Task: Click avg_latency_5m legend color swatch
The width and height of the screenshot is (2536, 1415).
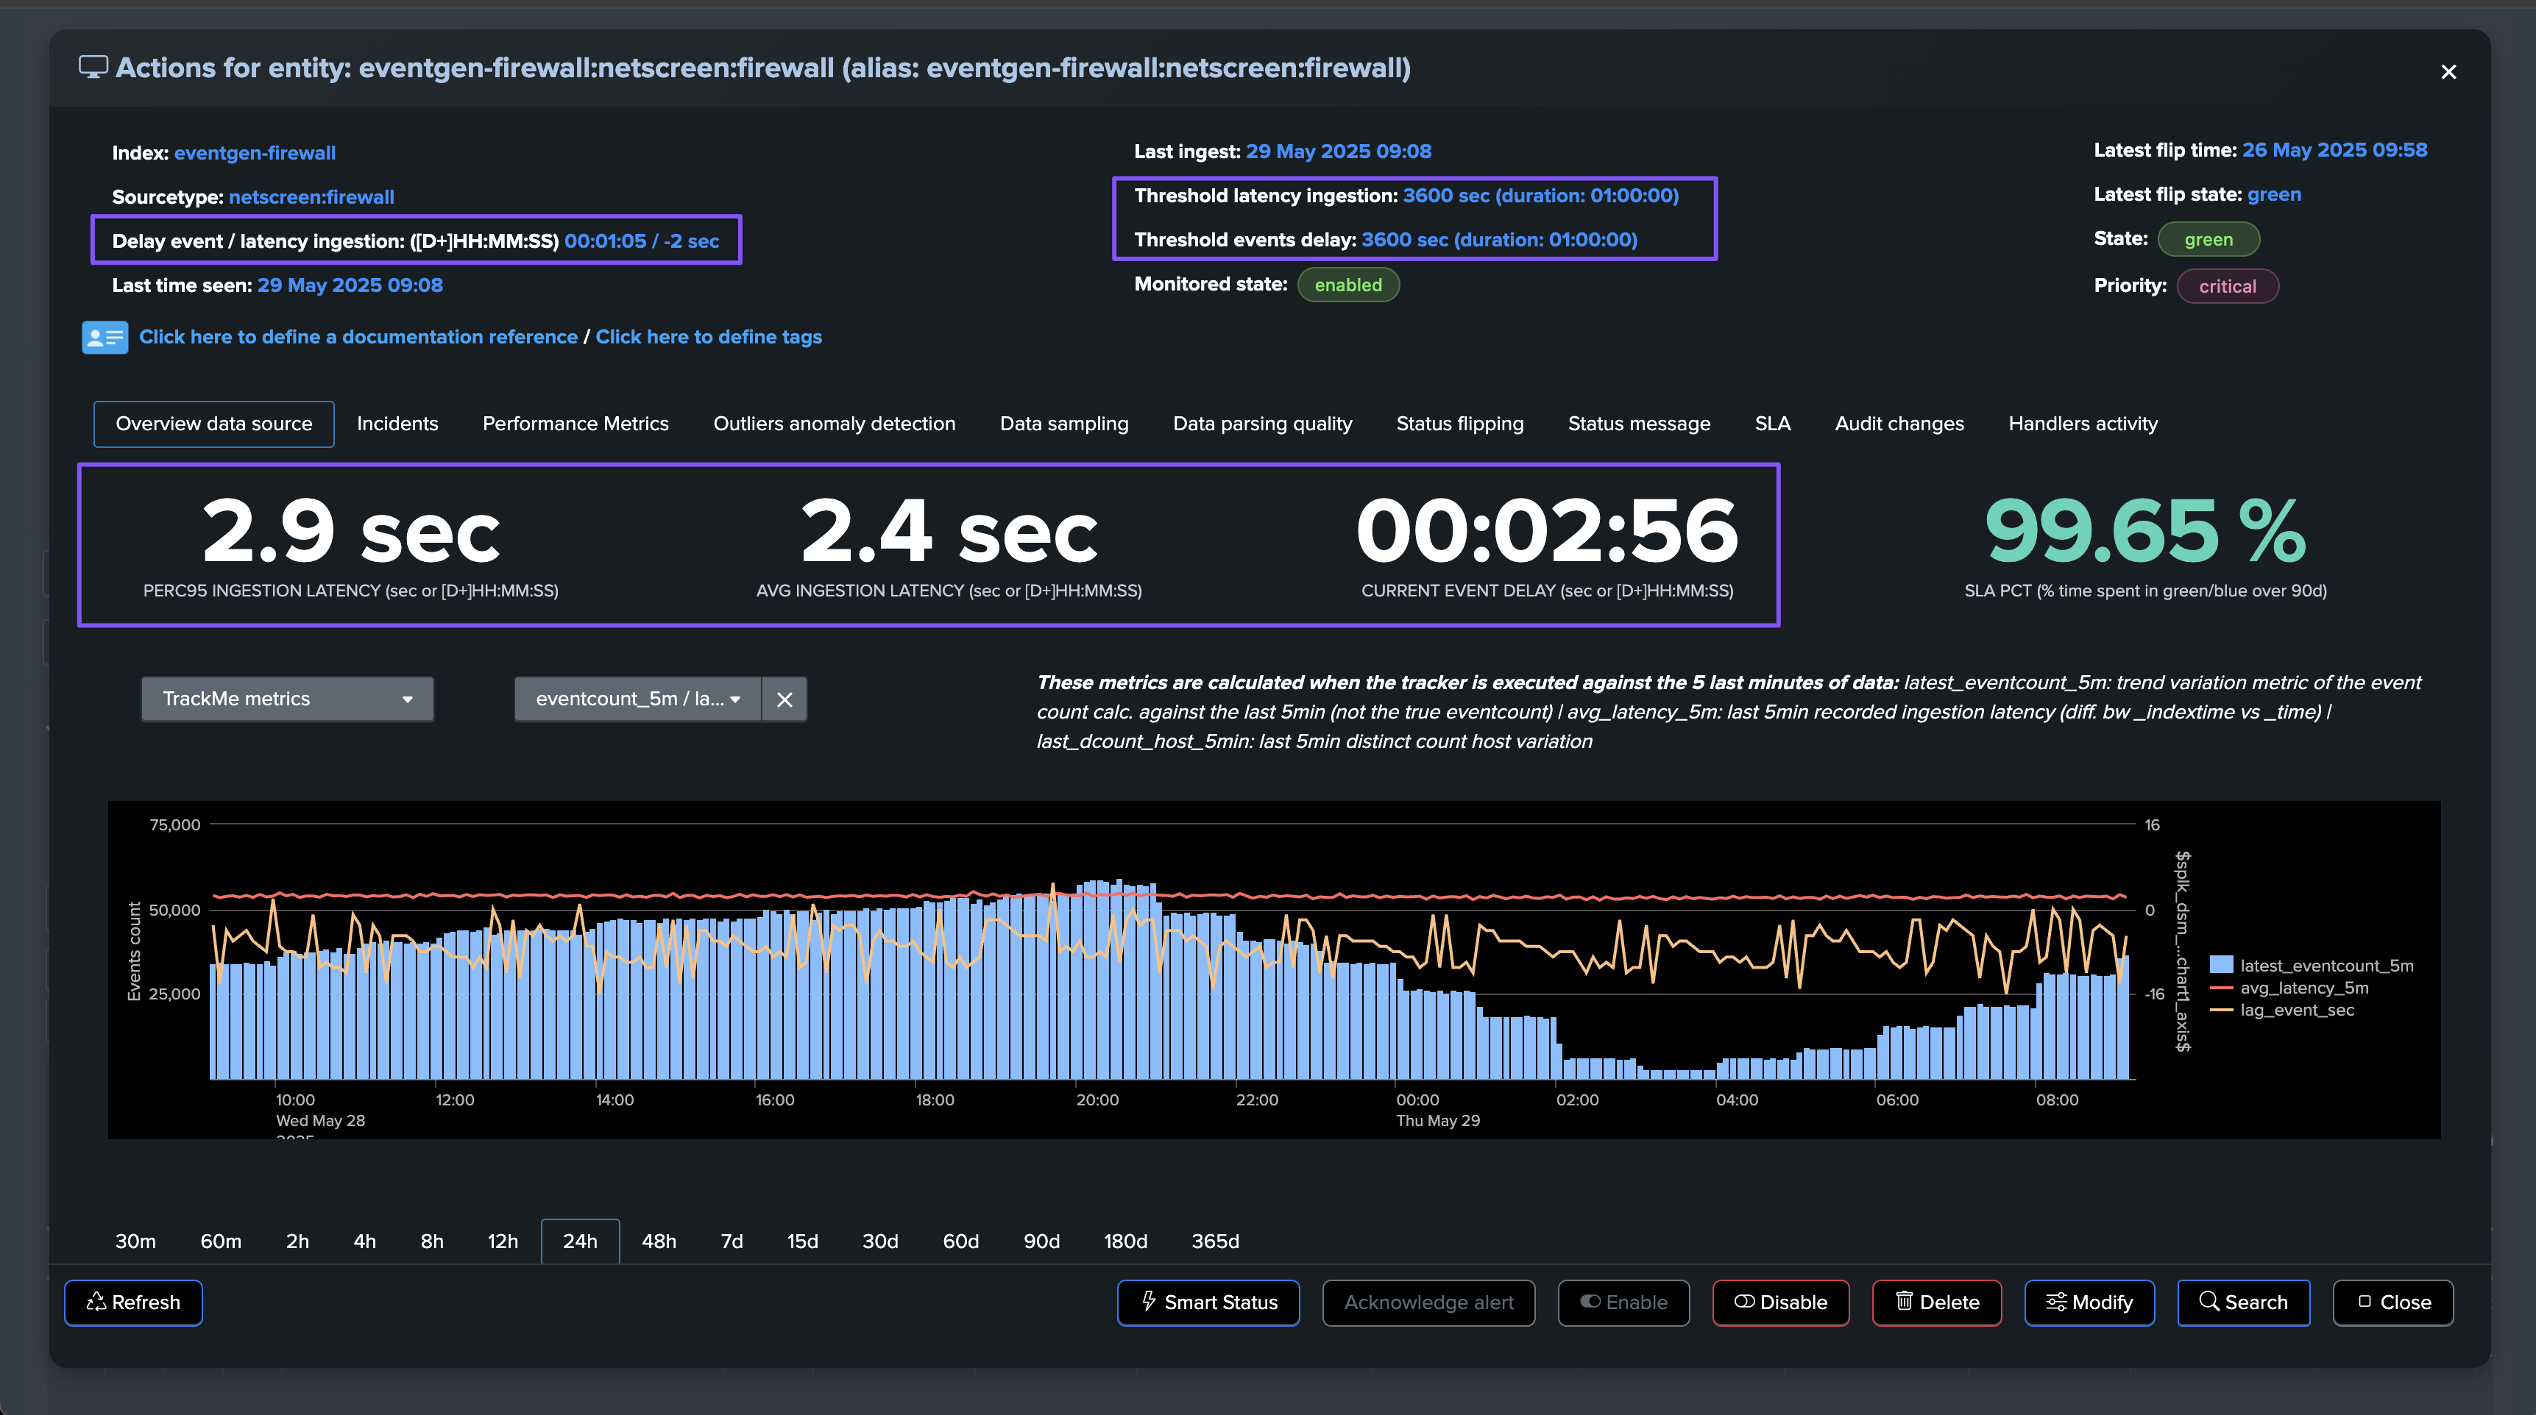Action: click(2221, 988)
